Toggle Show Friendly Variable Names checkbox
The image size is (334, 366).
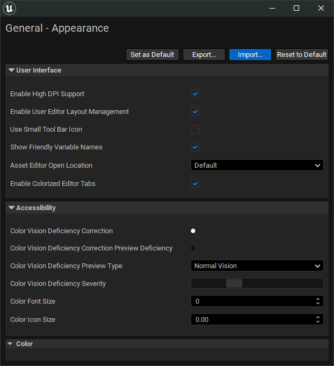pos(195,147)
